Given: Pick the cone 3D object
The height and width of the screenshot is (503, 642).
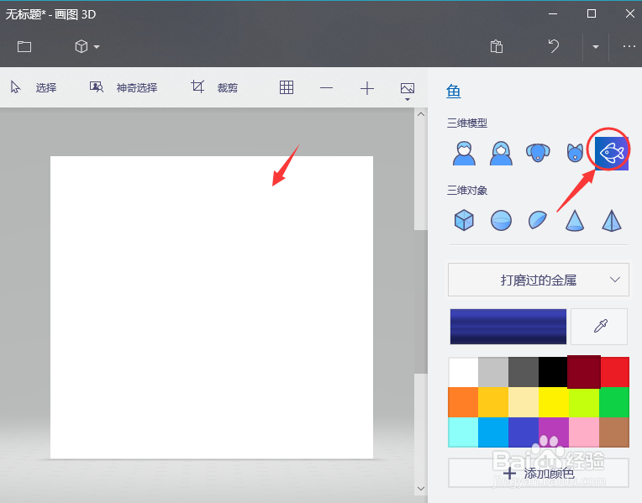Looking at the screenshot, I should click(575, 221).
